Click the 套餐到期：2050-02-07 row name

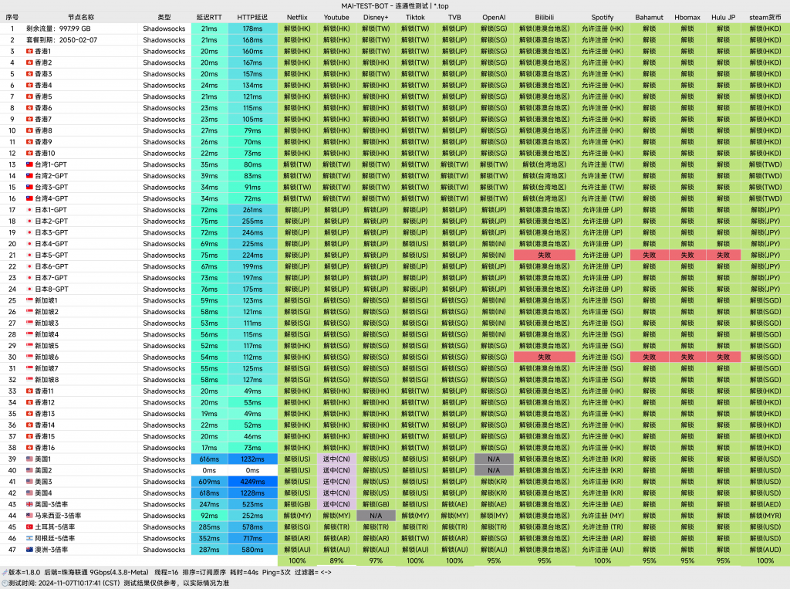pyautogui.click(x=62, y=40)
